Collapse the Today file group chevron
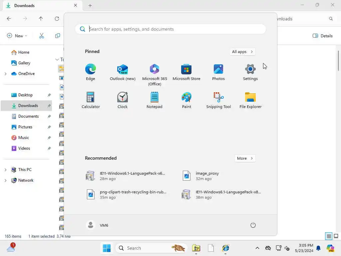This screenshot has width=341, height=256. (x=57, y=59)
